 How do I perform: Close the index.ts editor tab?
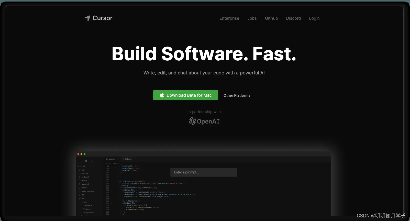(x=134, y=159)
